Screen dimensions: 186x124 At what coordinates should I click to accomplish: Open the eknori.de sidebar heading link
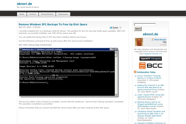[x=150, y=34]
